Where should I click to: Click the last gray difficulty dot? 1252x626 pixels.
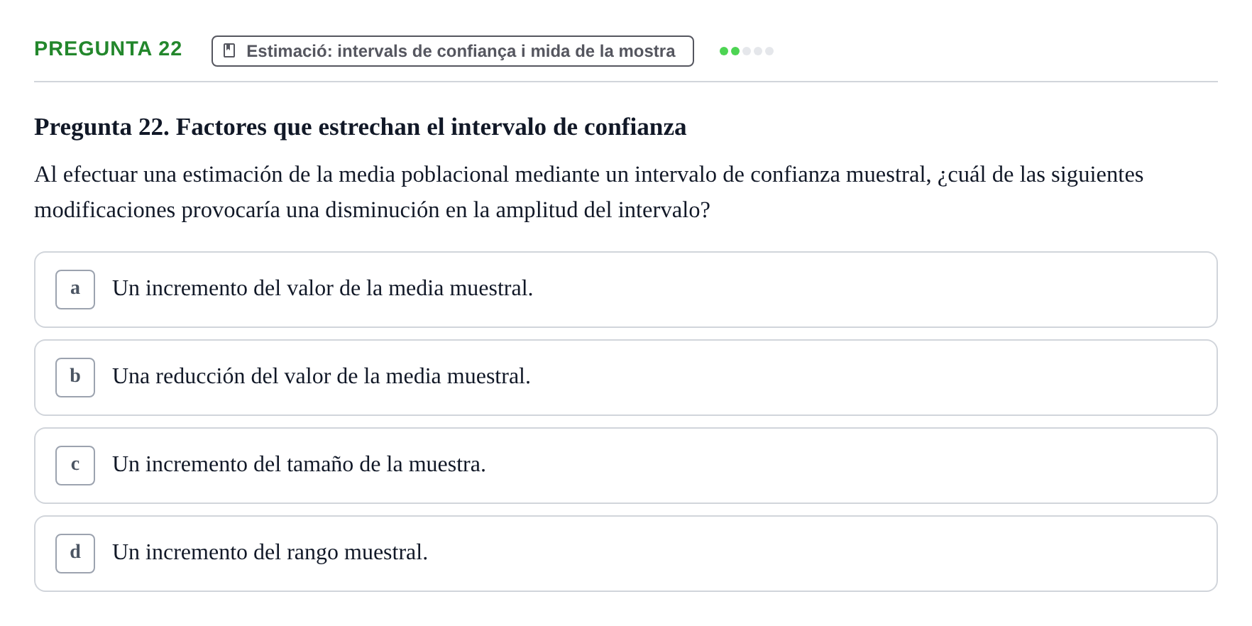[x=769, y=51]
